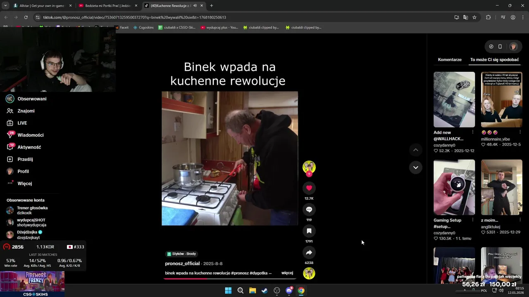Open Discord from the taskbar
The image size is (529, 297).
(289, 290)
